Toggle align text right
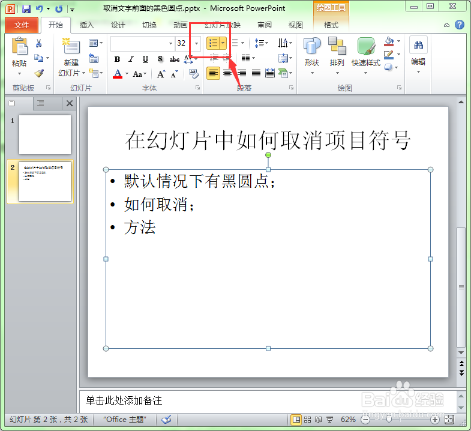This screenshot has width=471, height=431. click(x=242, y=73)
